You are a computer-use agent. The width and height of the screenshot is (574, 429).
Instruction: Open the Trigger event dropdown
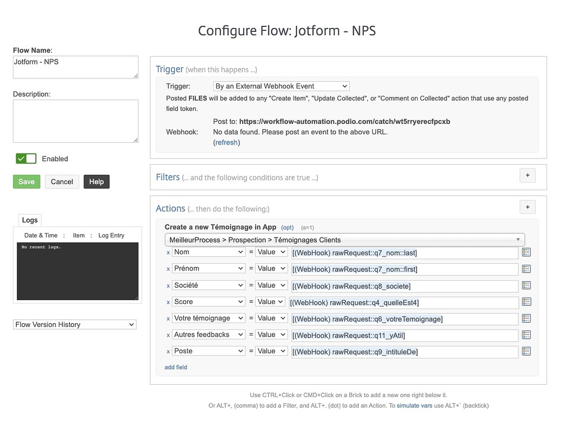click(281, 86)
